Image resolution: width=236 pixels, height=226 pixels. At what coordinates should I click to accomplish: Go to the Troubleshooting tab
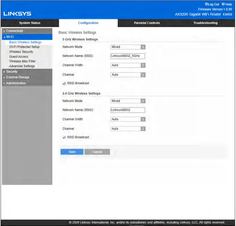pos(205,23)
